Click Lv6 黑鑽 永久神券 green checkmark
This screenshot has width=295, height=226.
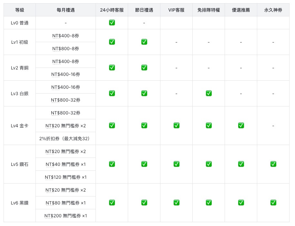[x=273, y=203]
